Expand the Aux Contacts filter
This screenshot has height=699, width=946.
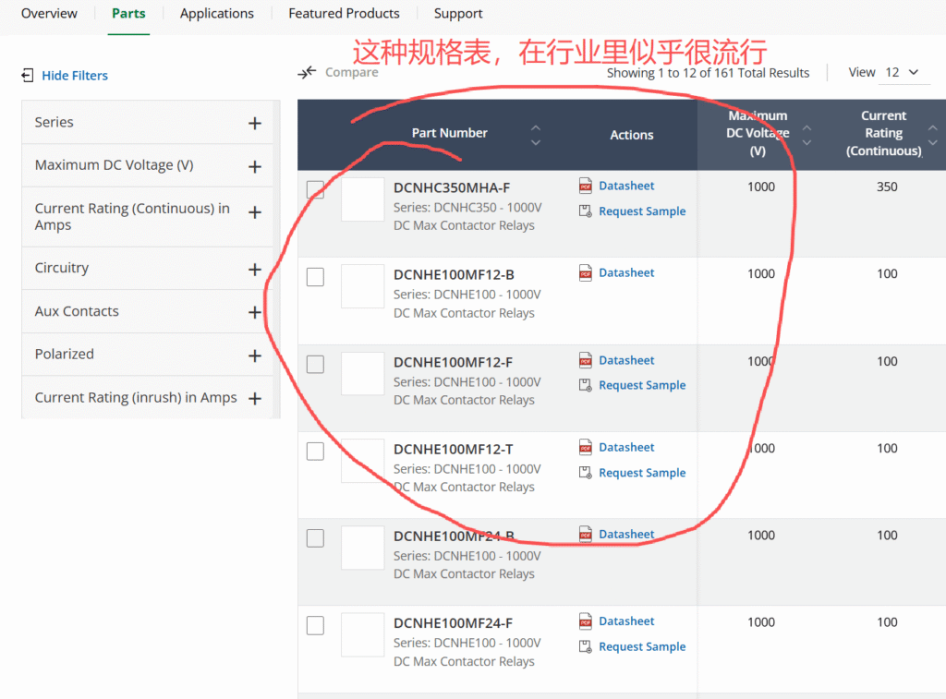coord(255,312)
